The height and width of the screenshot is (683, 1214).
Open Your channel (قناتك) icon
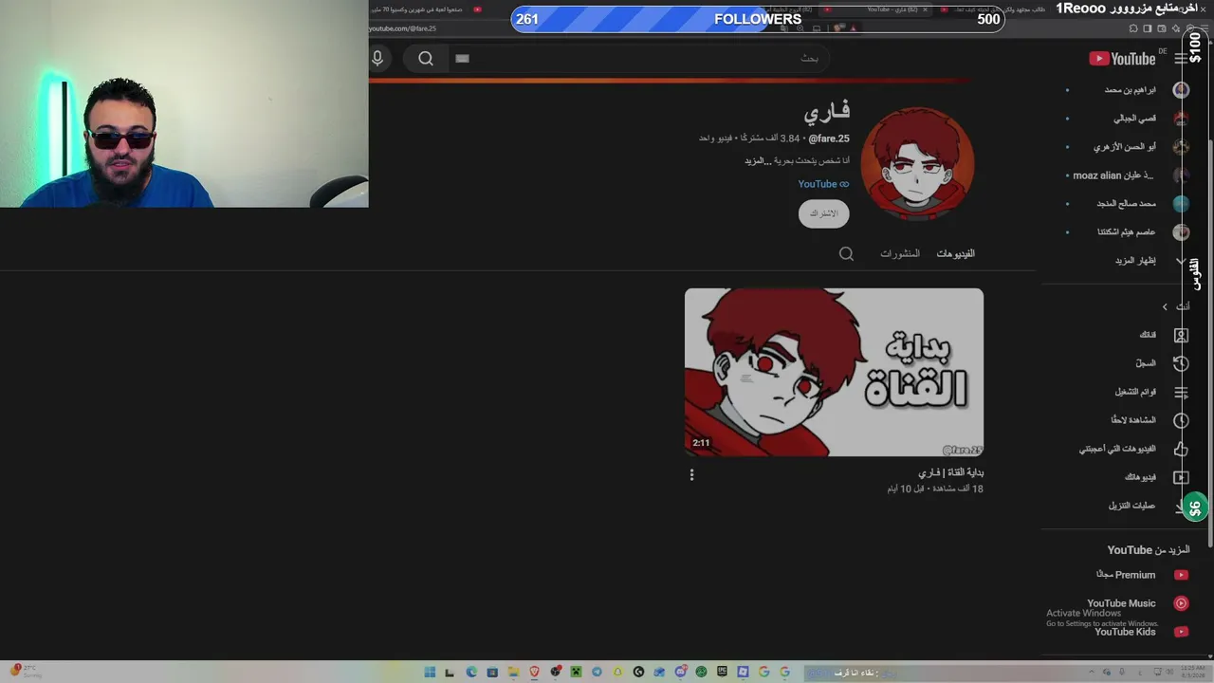pyautogui.click(x=1181, y=335)
